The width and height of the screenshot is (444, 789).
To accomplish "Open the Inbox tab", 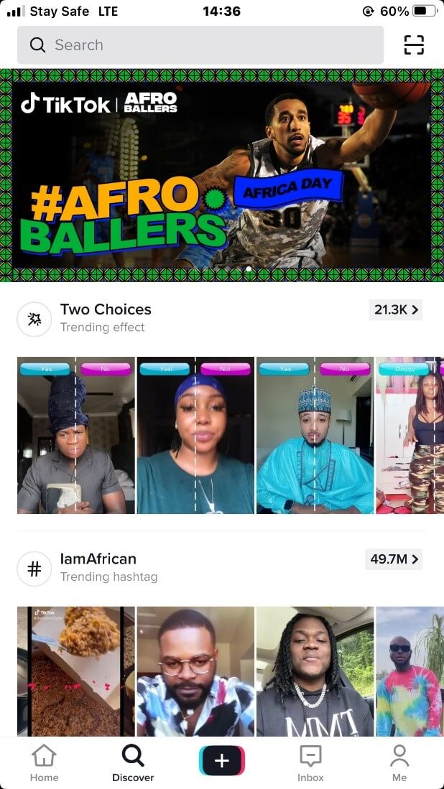I will [x=310, y=763].
